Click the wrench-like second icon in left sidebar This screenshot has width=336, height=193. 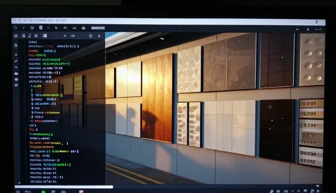[x=16, y=55]
